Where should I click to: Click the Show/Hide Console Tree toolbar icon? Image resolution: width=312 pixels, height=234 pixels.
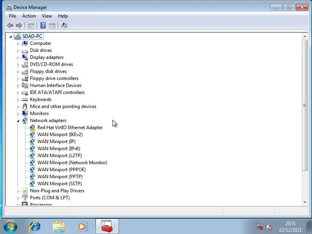[x=31, y=26]
